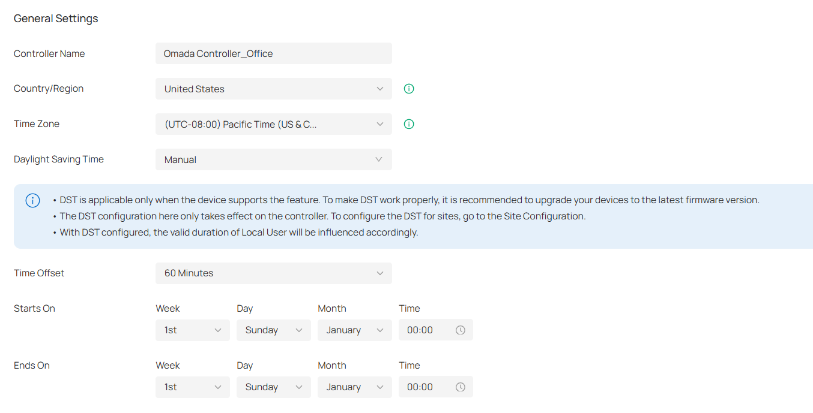Click the chevron on the Time Offset field
The width and height of the screenshot is (813, 413).
379,273
